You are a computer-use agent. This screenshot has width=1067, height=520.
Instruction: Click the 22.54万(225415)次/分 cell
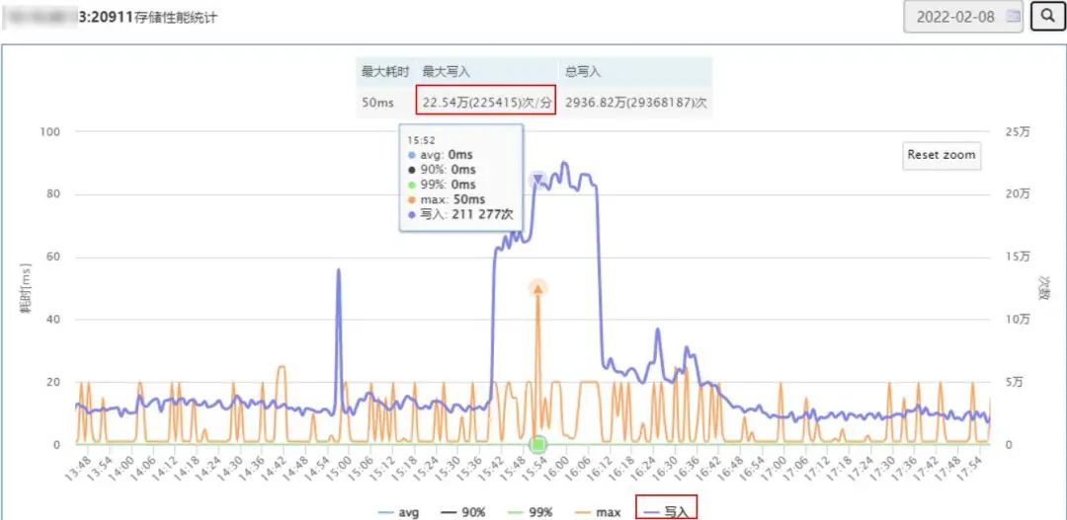(x=486, y=102)
